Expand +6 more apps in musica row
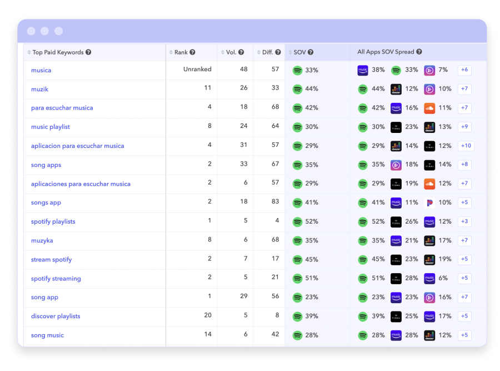The height and width of the screenshot is (371, 500). point(464,70)
